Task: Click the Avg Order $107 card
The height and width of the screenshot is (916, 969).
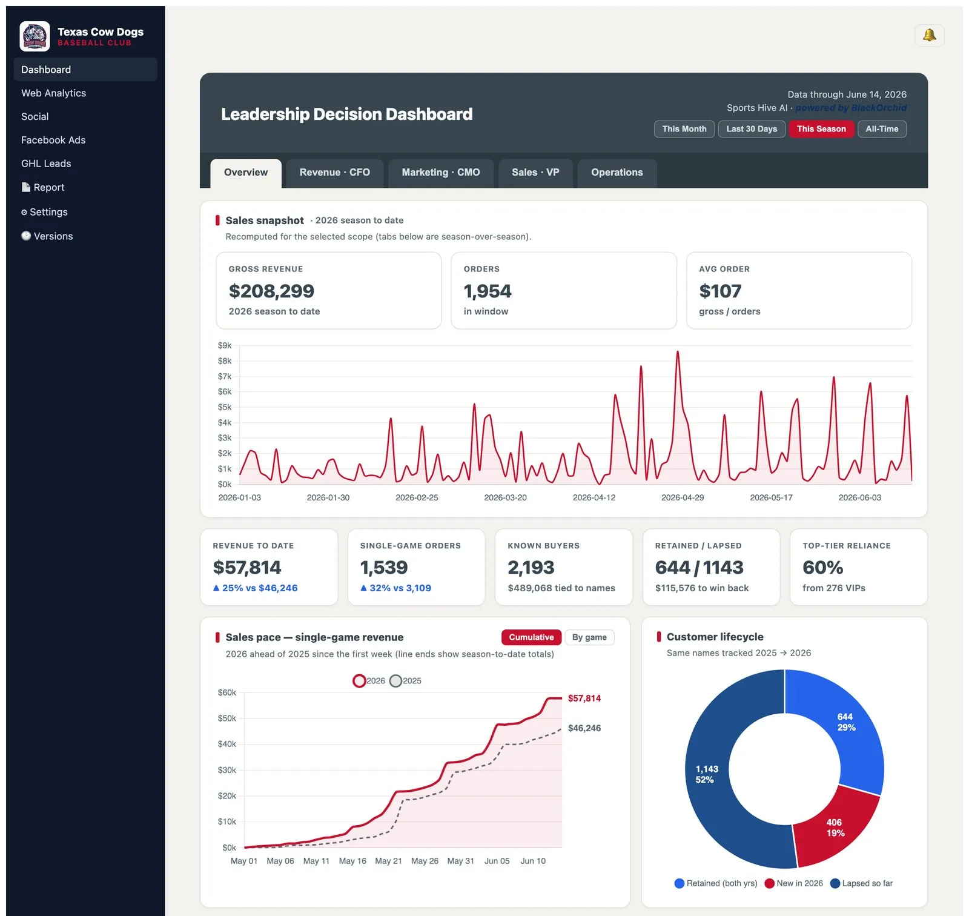Action: tap(799, 291)
